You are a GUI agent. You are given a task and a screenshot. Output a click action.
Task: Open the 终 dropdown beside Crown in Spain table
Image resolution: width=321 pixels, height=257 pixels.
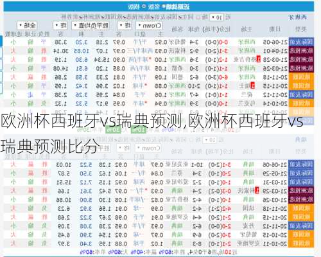[x=125, y=26]
